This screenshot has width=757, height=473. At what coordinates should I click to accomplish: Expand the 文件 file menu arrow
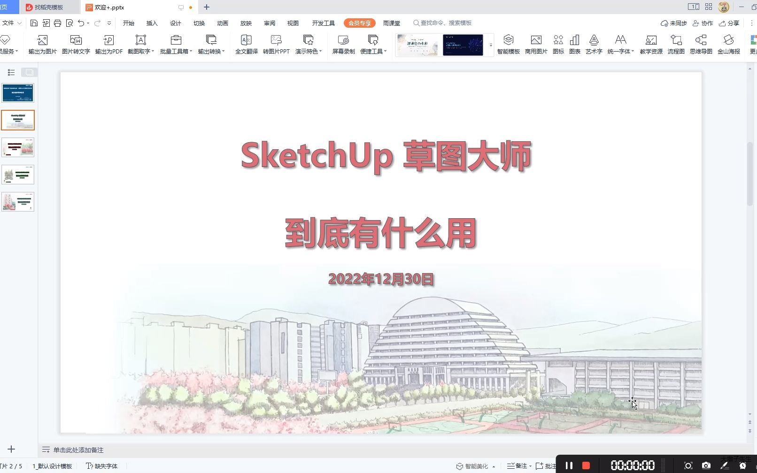pos(20,23)
